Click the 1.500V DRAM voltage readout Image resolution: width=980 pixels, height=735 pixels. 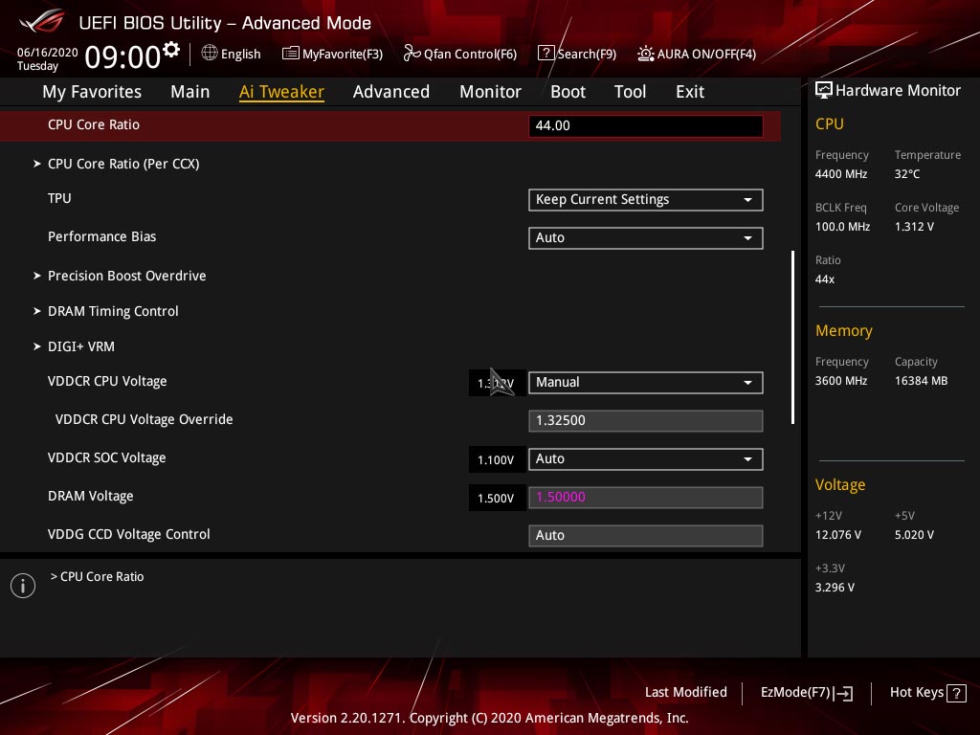pyautogui.click(x=496, y=498)
